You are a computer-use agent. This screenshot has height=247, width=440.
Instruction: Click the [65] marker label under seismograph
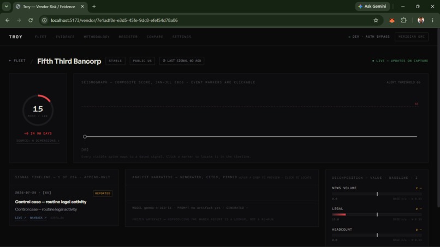click(85, 150)
